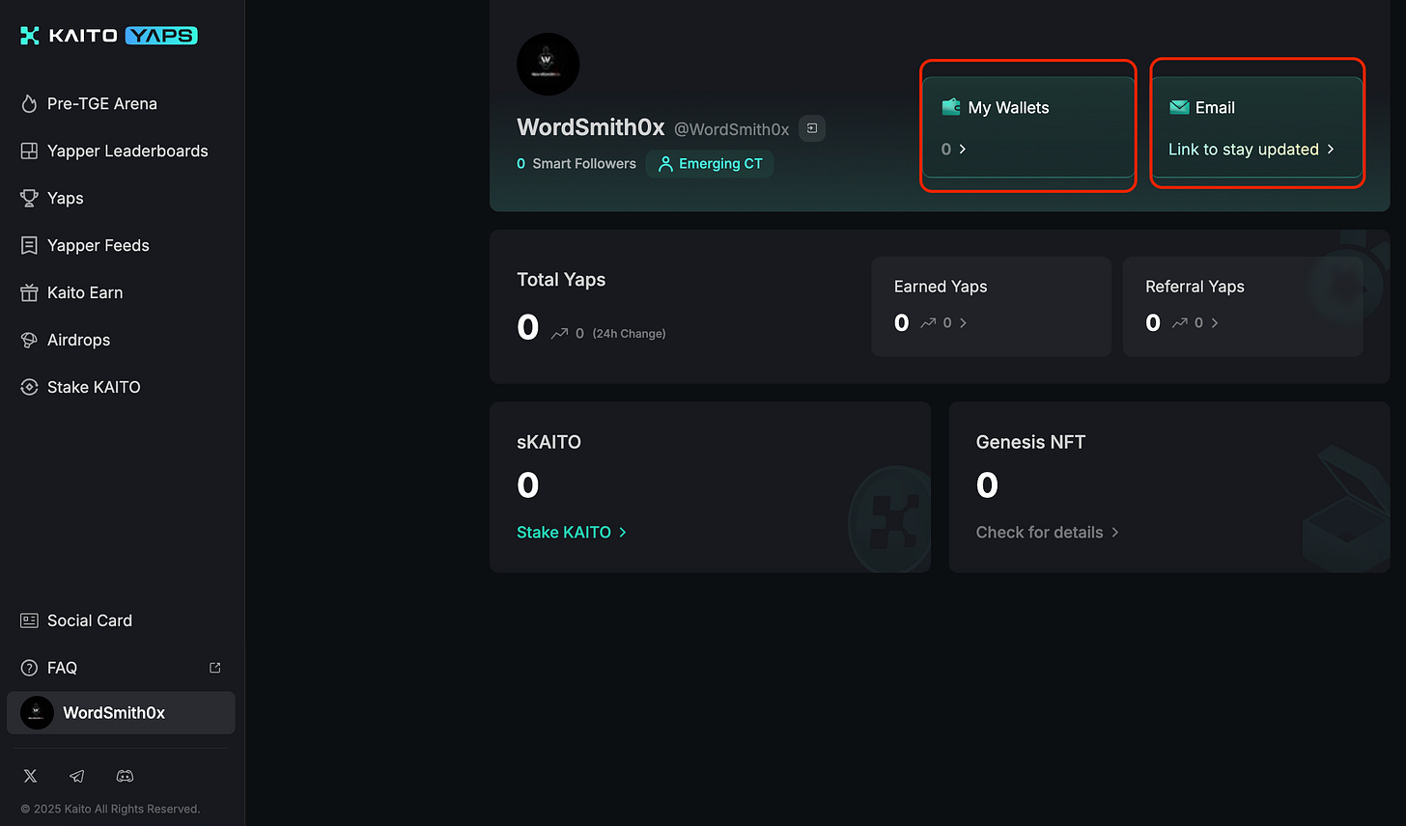Open the Airdrops page
This screenshot has width=1406, height=826.
click(x=79, y=340)
